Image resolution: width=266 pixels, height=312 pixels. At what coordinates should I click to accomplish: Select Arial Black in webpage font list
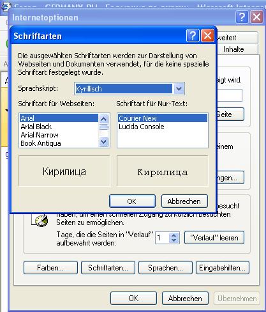36,127
